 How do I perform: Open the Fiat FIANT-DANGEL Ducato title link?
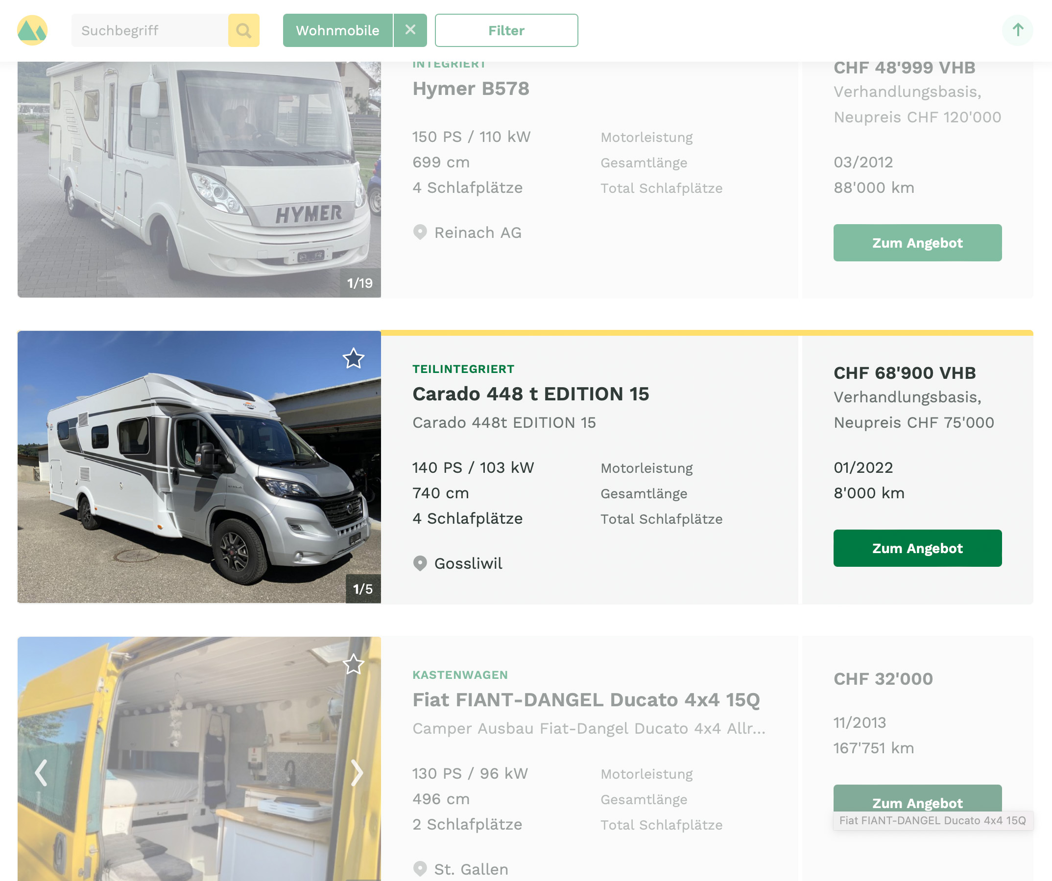click(x=586, y=700)
